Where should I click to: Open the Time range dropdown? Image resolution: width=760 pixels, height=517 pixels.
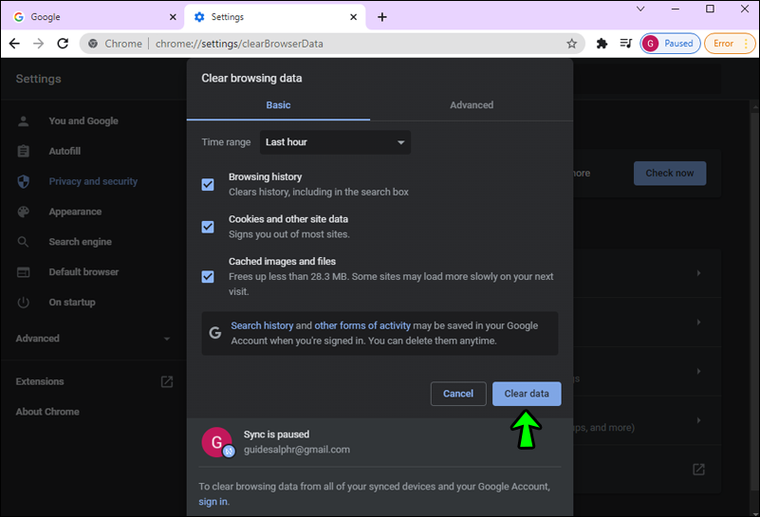[x=335, y=142]
